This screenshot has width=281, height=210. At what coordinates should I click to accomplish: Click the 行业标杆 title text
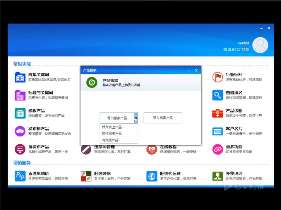[234, 74]
